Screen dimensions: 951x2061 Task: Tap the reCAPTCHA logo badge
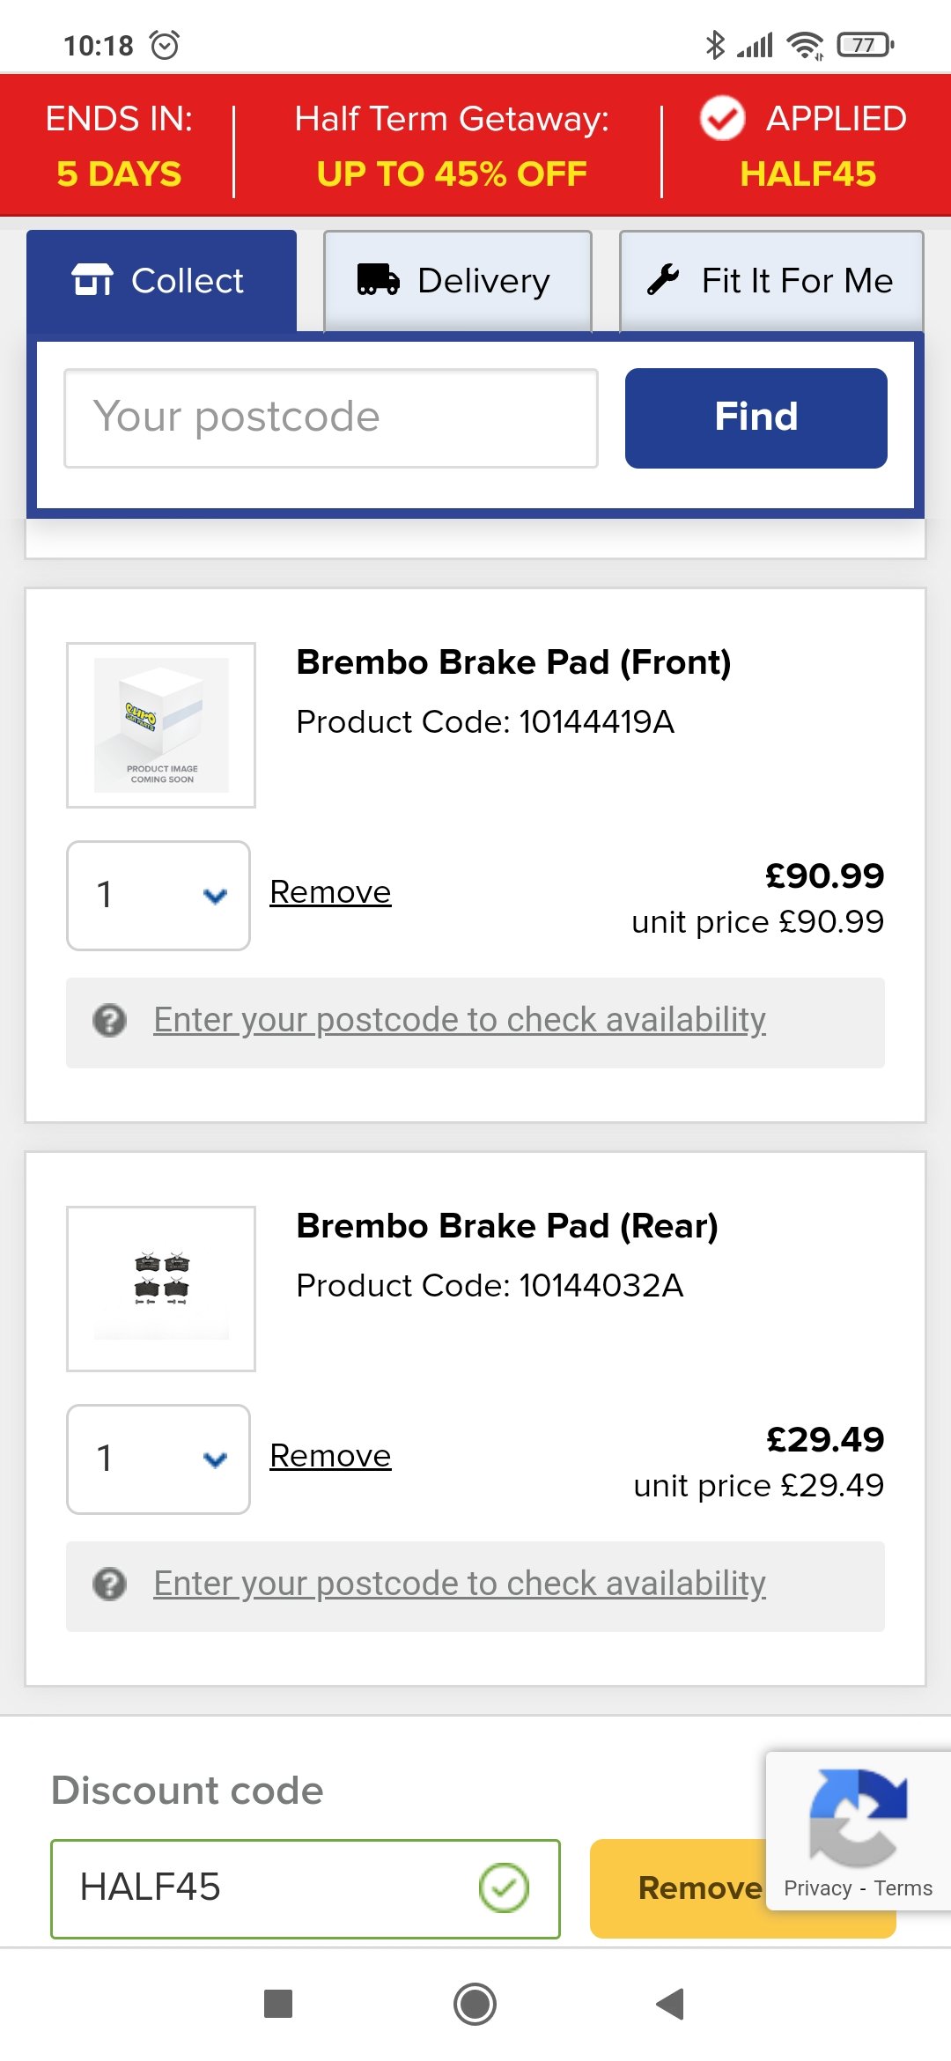pyautogui.click(x=858, y=1818)
